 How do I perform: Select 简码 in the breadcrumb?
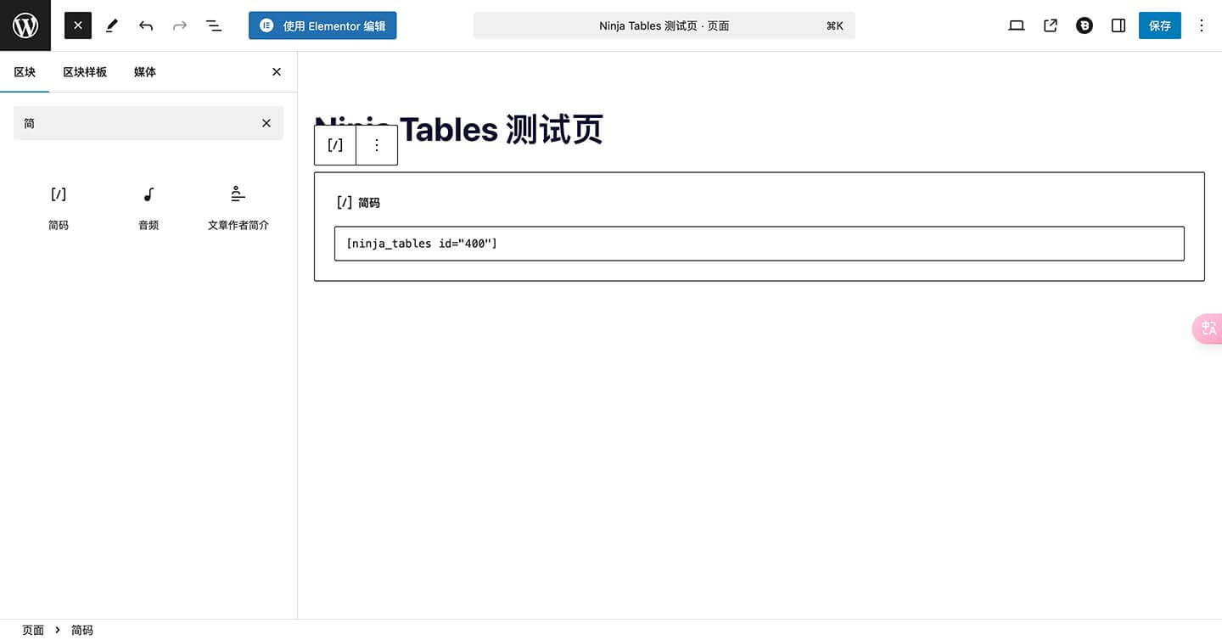pyautogui.click(x=82, y=630)
